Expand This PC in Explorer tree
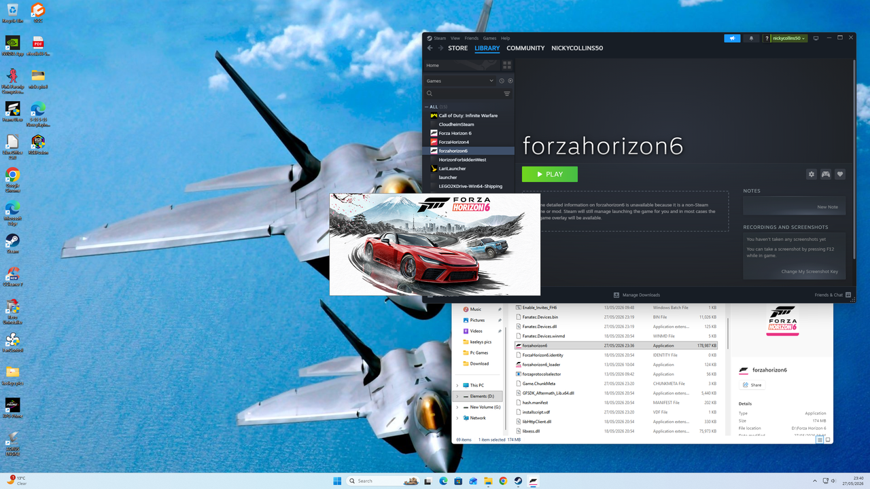Viewport: 870px width, 489px height. [457, 385]
